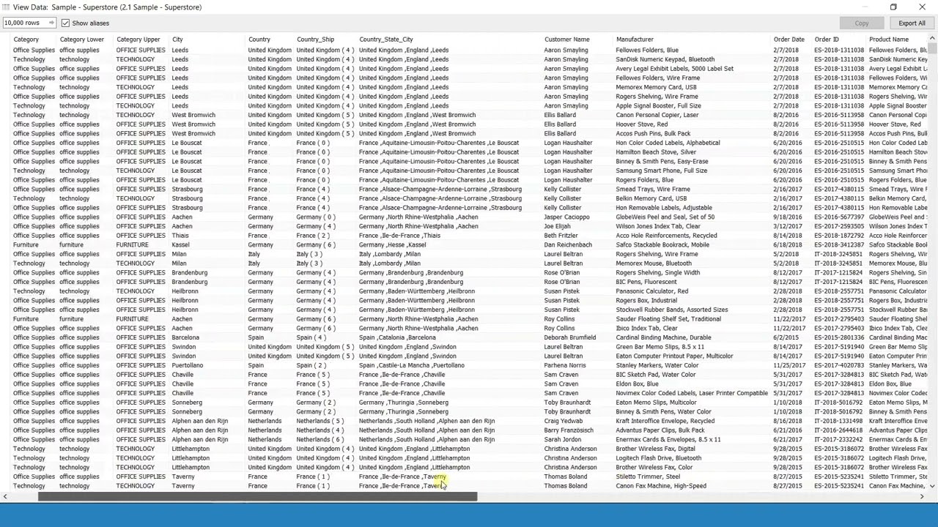
Task: Click the vertical scrollbar thumb
Action: 932,48
